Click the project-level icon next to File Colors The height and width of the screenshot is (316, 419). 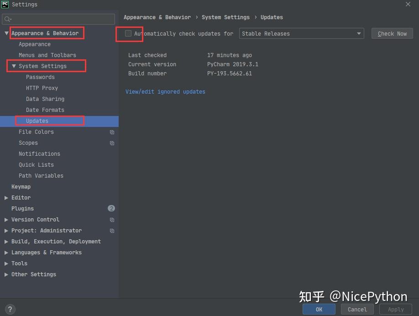click(112, 132)
